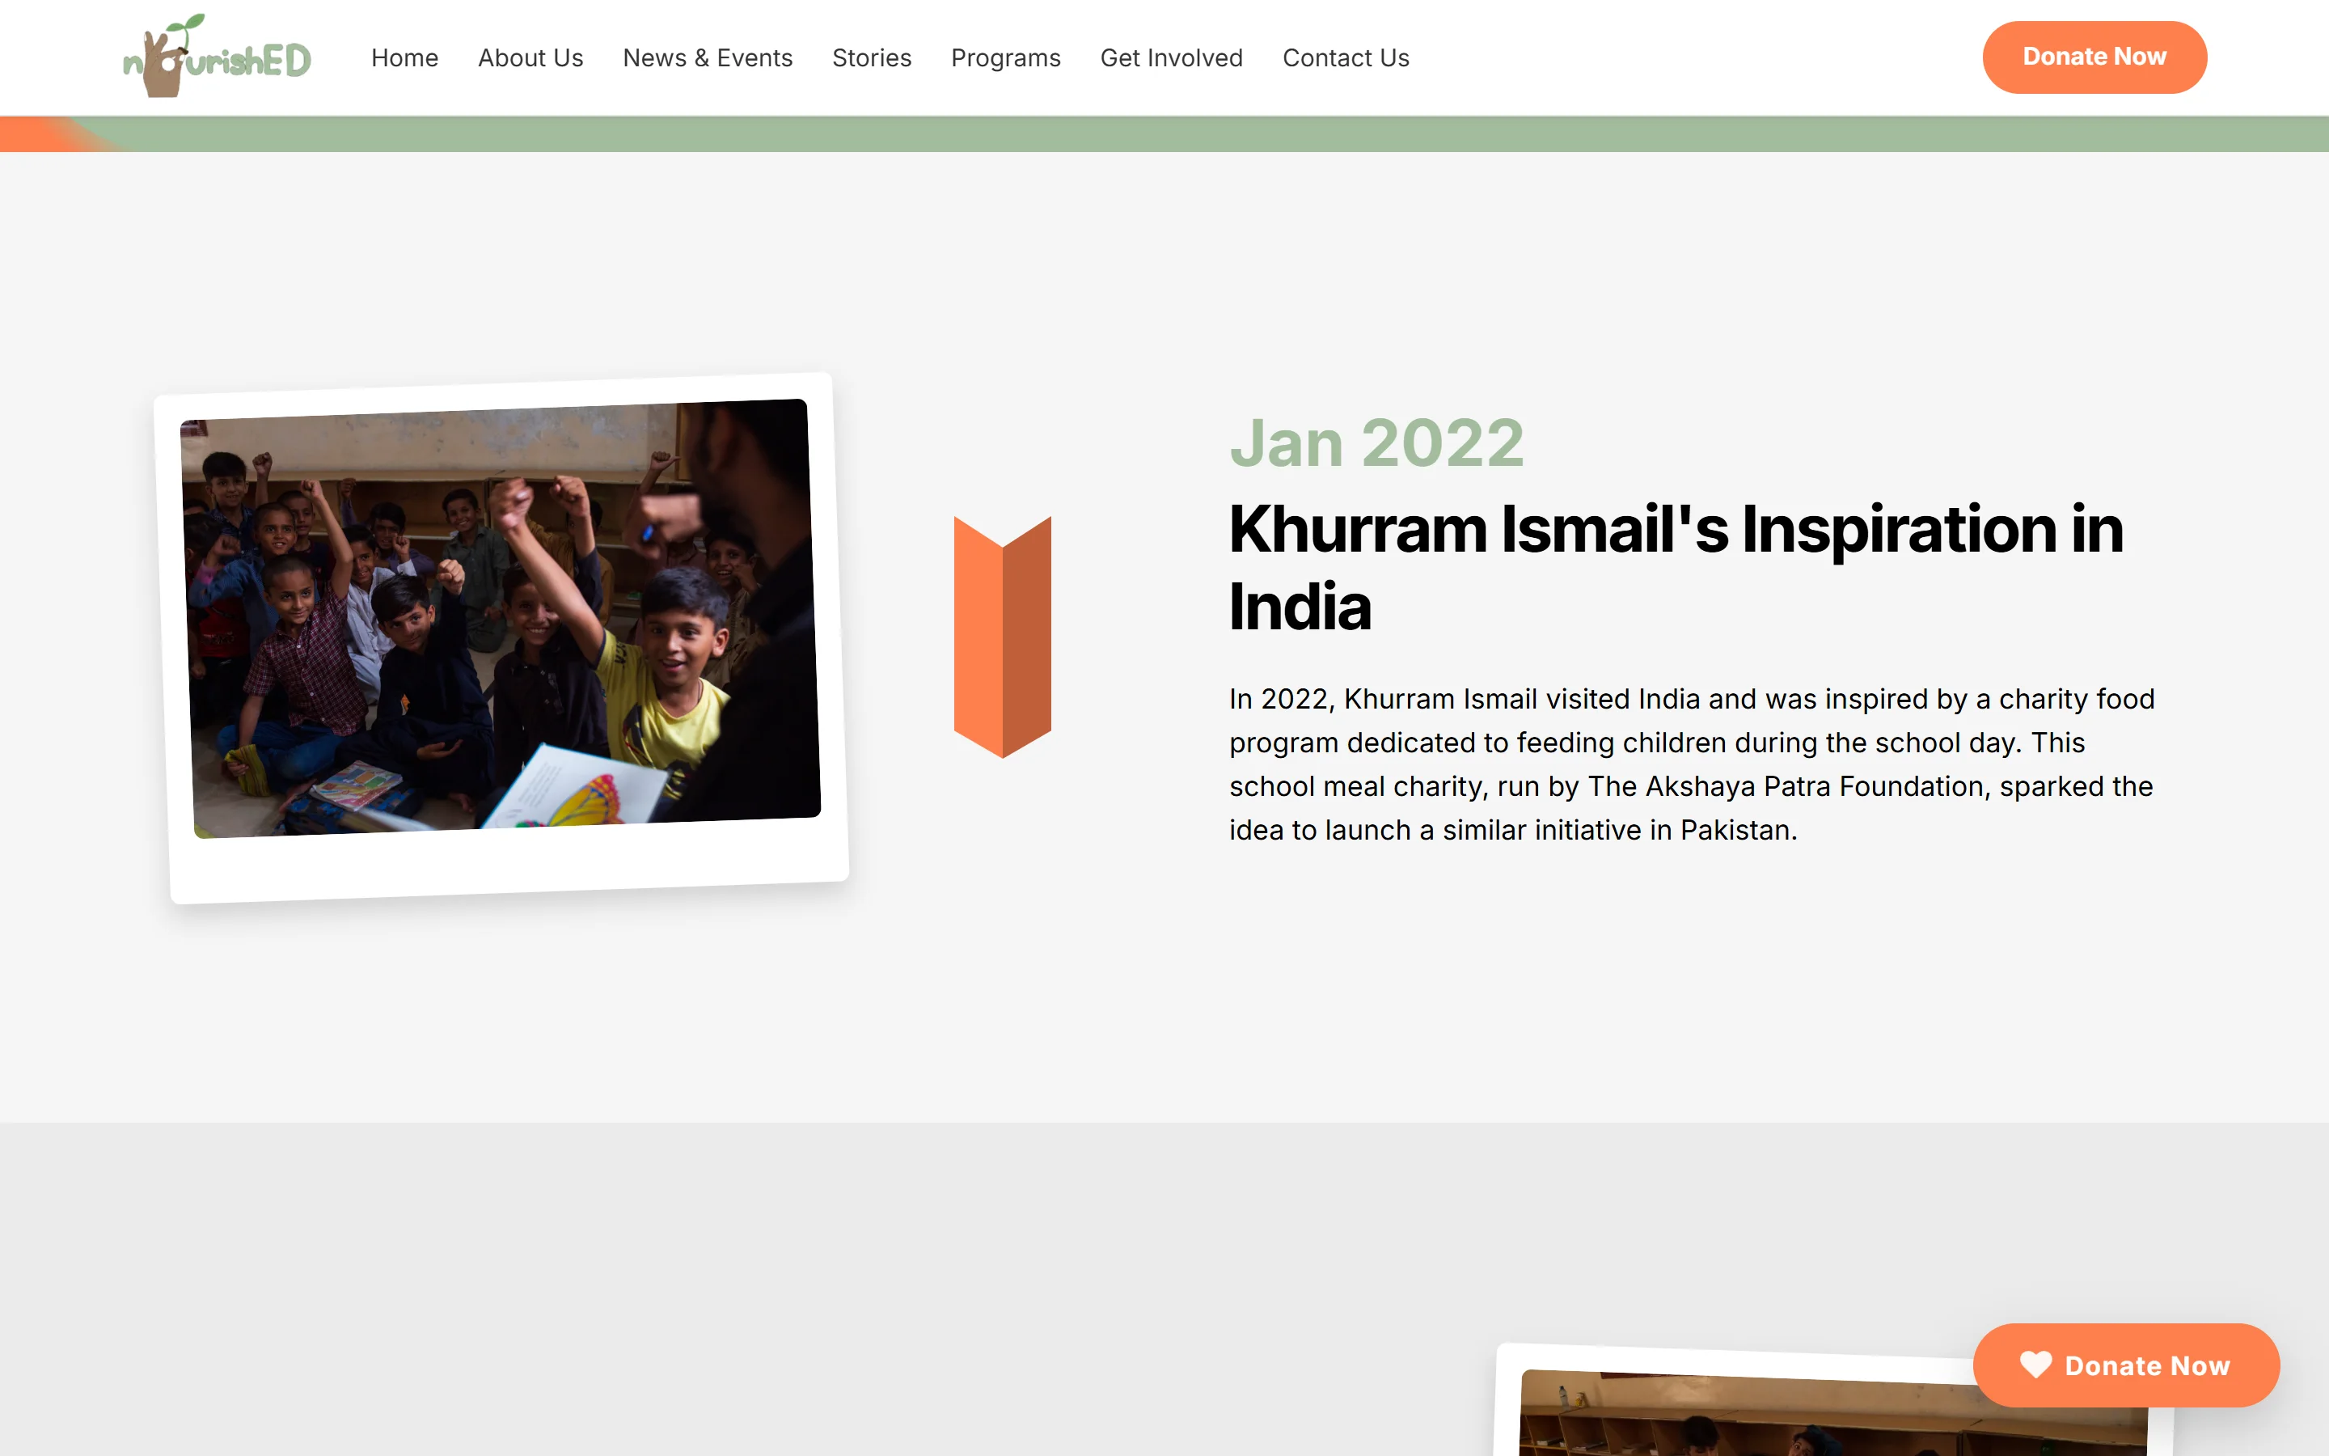Open the Home menu item

(404, 57)
